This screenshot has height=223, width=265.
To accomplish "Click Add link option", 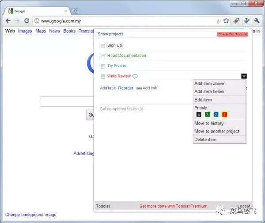I will [x=147, y=88].
